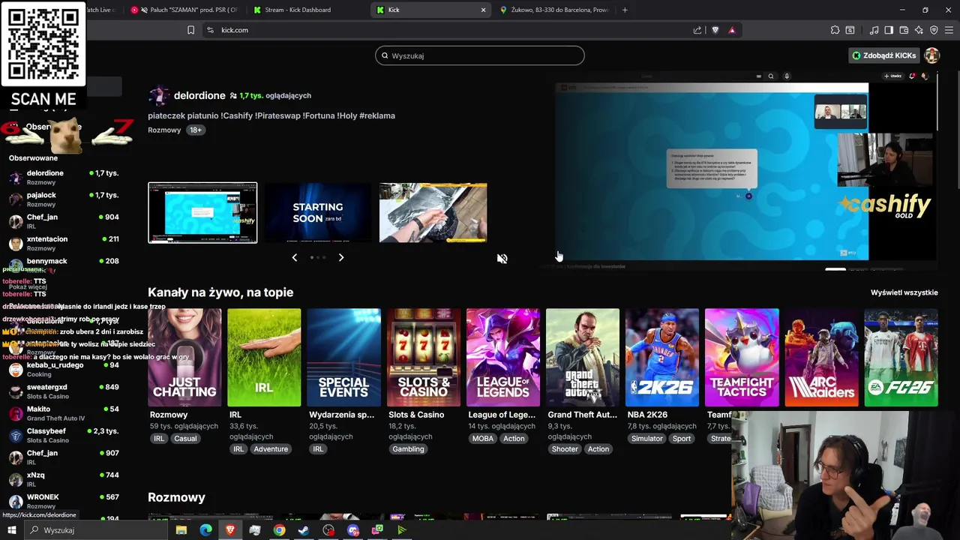Viewport: 960px width, 540px height.
Task: Unmute the featured stream preview
Action: pos(502,259)
